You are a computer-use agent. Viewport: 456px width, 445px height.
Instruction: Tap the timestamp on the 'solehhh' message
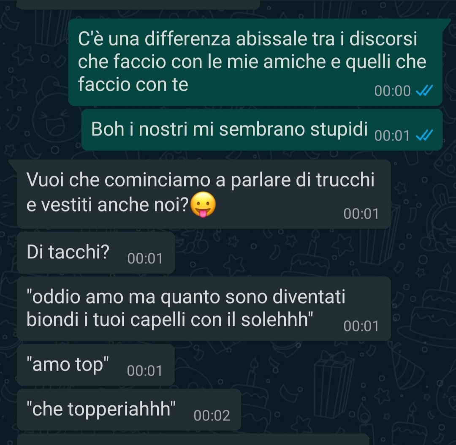(361, 326)
